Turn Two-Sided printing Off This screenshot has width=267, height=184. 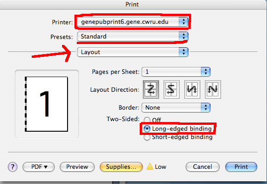147,120
